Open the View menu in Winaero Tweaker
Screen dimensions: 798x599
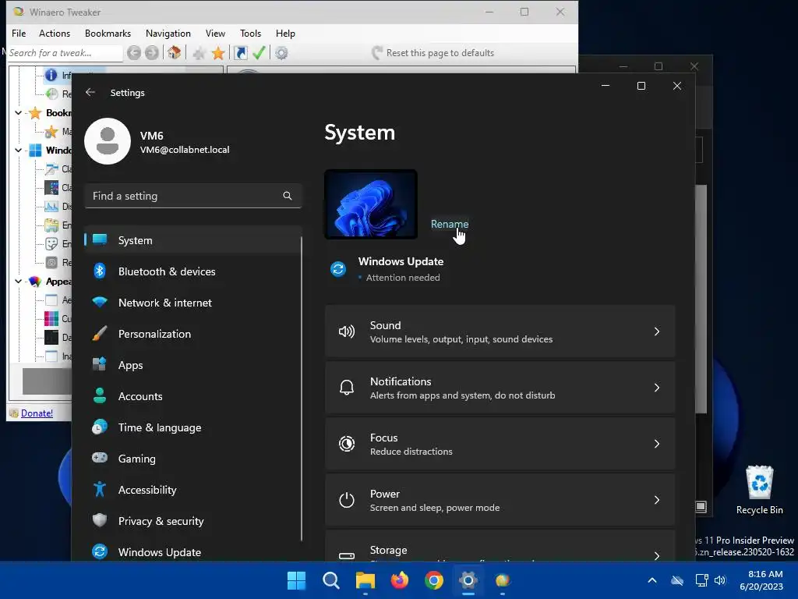[215, 33]
